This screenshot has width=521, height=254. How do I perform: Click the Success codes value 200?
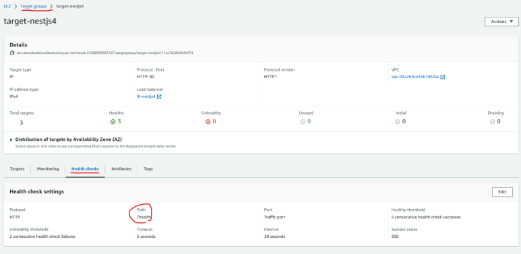coord(395,236)
